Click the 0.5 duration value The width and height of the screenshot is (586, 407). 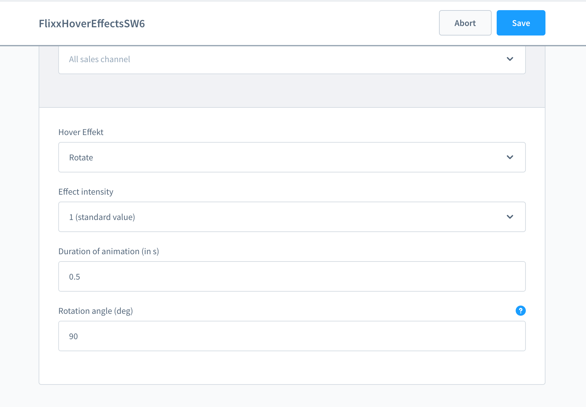point(74,277)
